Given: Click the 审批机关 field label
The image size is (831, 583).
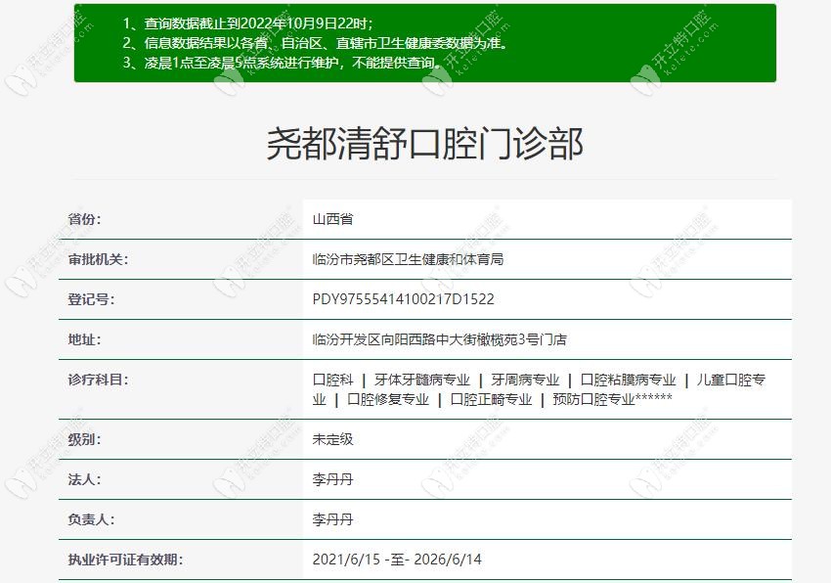Looking at the screenshot, I should click(98, 259).
